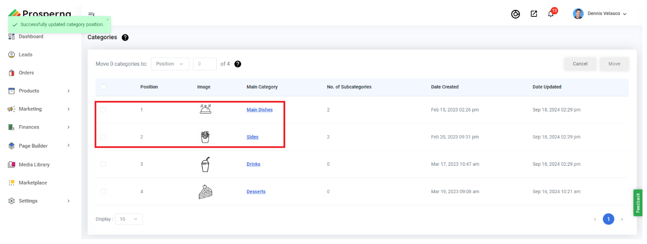Screen dimensions: 647x244
Task: Click 'Sep 16, 2024 10:21 am' cell
Action: tap(556, 192)
